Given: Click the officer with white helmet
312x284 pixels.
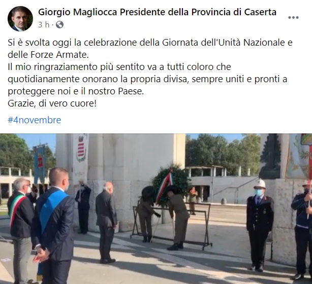Looking at the screenshot, I should 260,225.
